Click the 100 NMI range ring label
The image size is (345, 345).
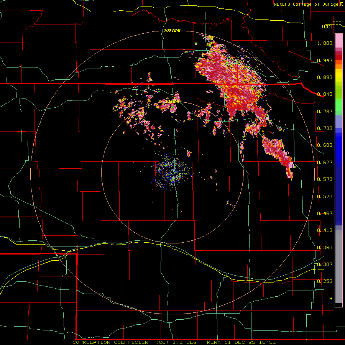click(172, 30)
